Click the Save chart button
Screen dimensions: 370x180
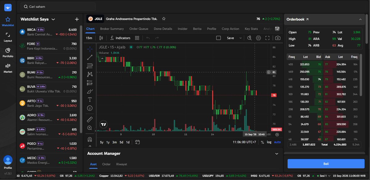pos(230,38)
